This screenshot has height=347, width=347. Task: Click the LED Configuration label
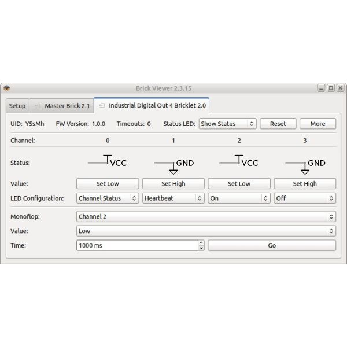[37, 198]
